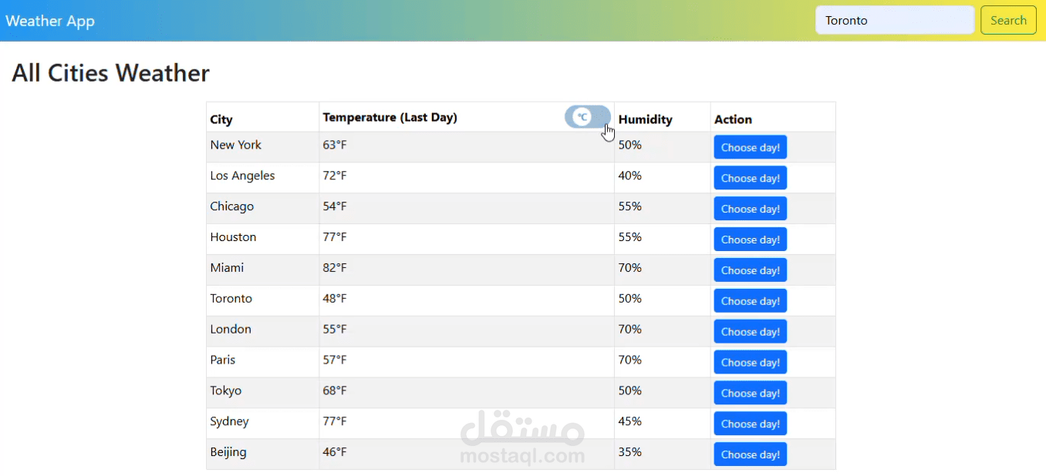Toggle the Celsius/Fahrenheit temperature switch

(x=587, y=117)
